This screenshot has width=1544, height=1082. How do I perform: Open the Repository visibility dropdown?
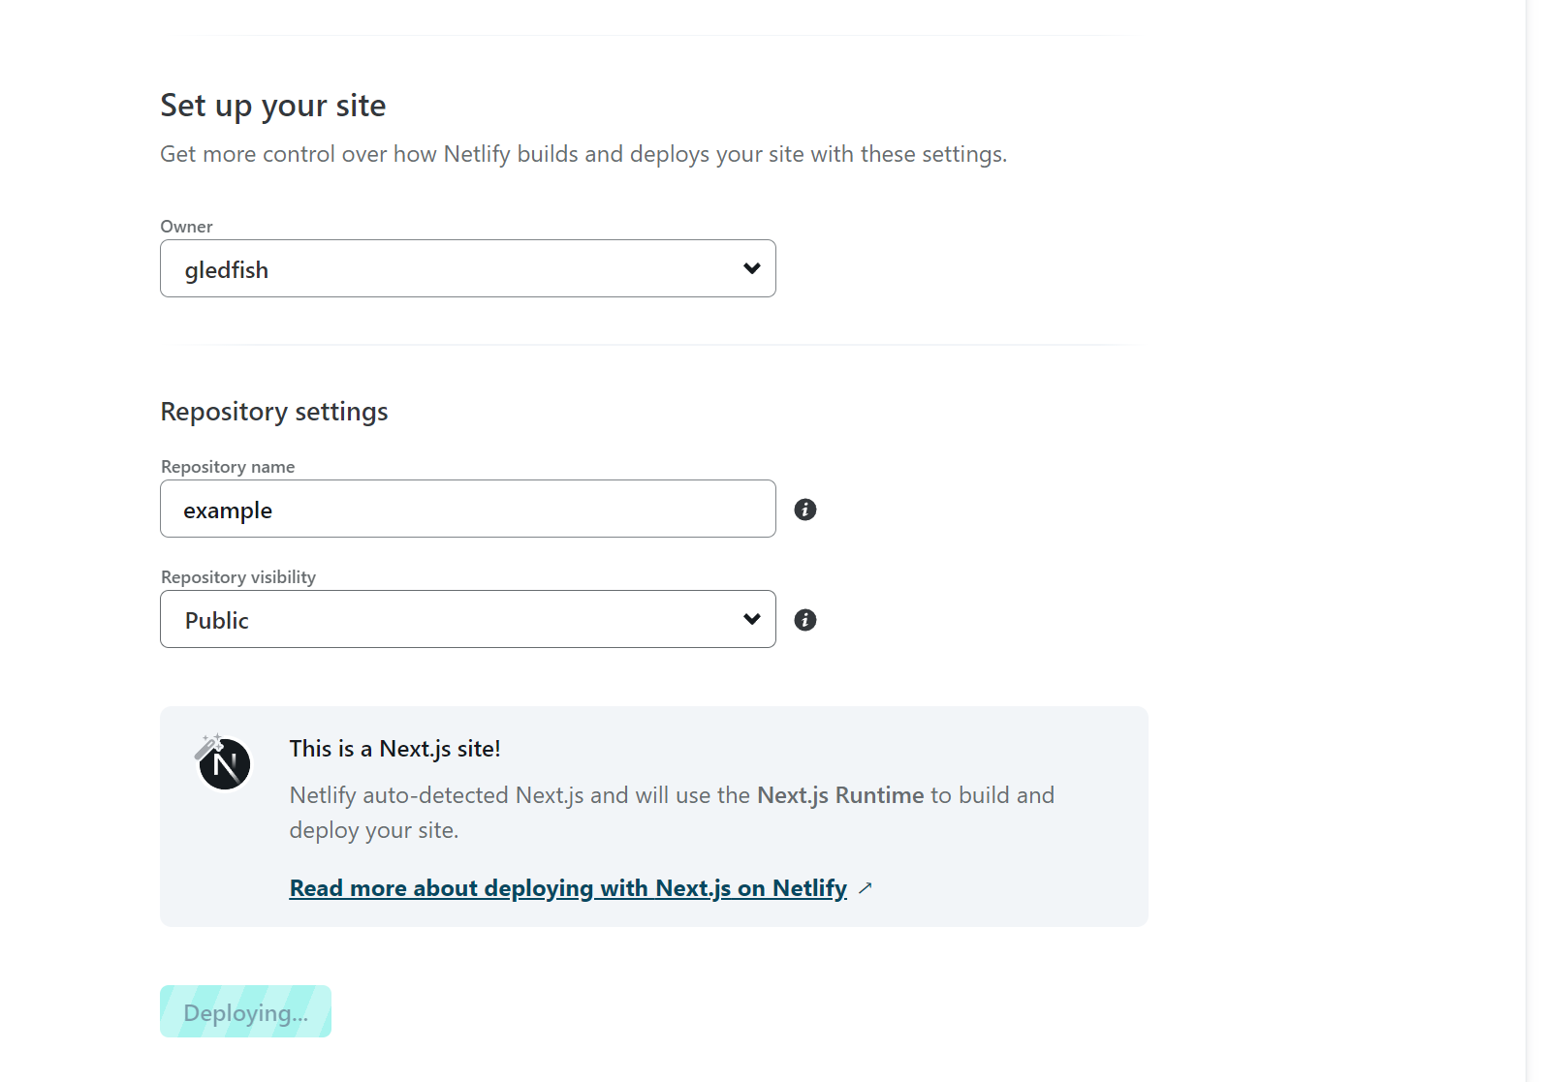click(467, 619)
